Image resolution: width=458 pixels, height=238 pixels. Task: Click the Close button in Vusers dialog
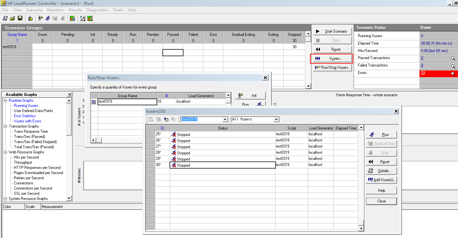(381, 201)
